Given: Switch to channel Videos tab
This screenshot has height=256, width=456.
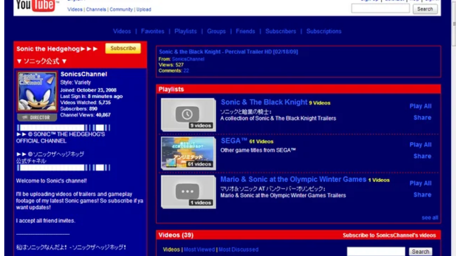Looking at the screenshot, I should 122,31.
